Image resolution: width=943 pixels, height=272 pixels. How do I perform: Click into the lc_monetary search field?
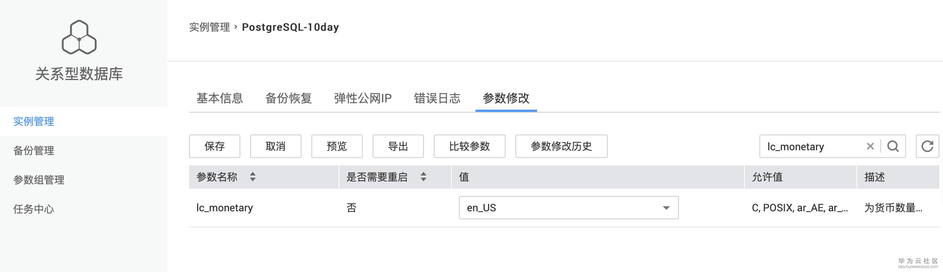811,146
